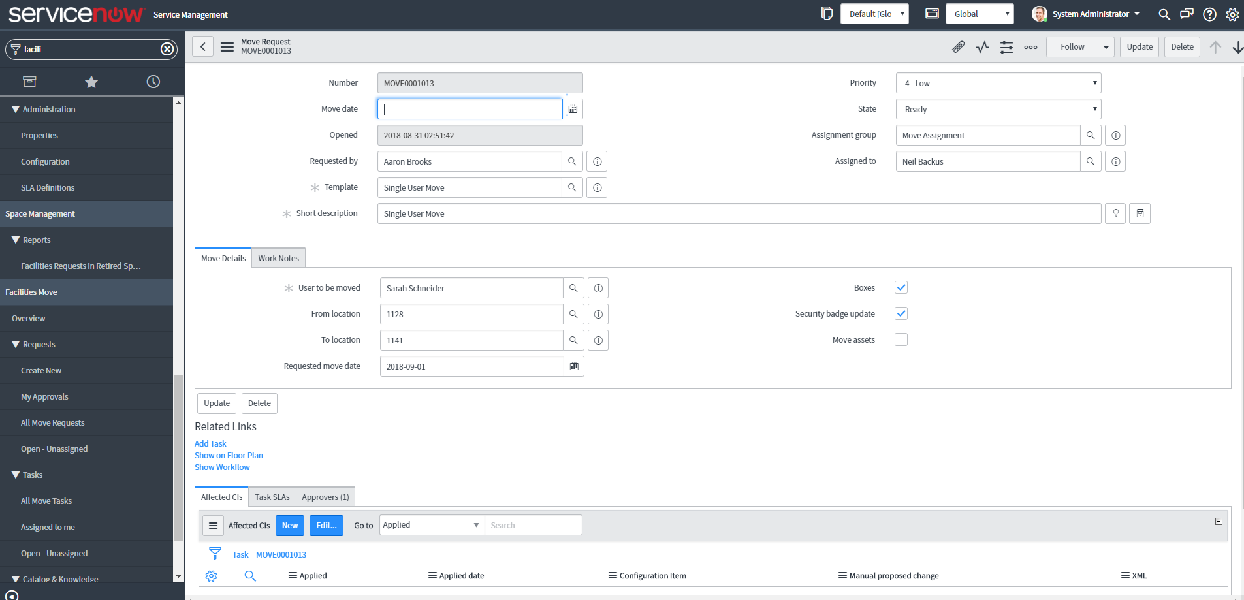Open the Approvers (1) tab

pyautogui.click(x=325, y=497)
